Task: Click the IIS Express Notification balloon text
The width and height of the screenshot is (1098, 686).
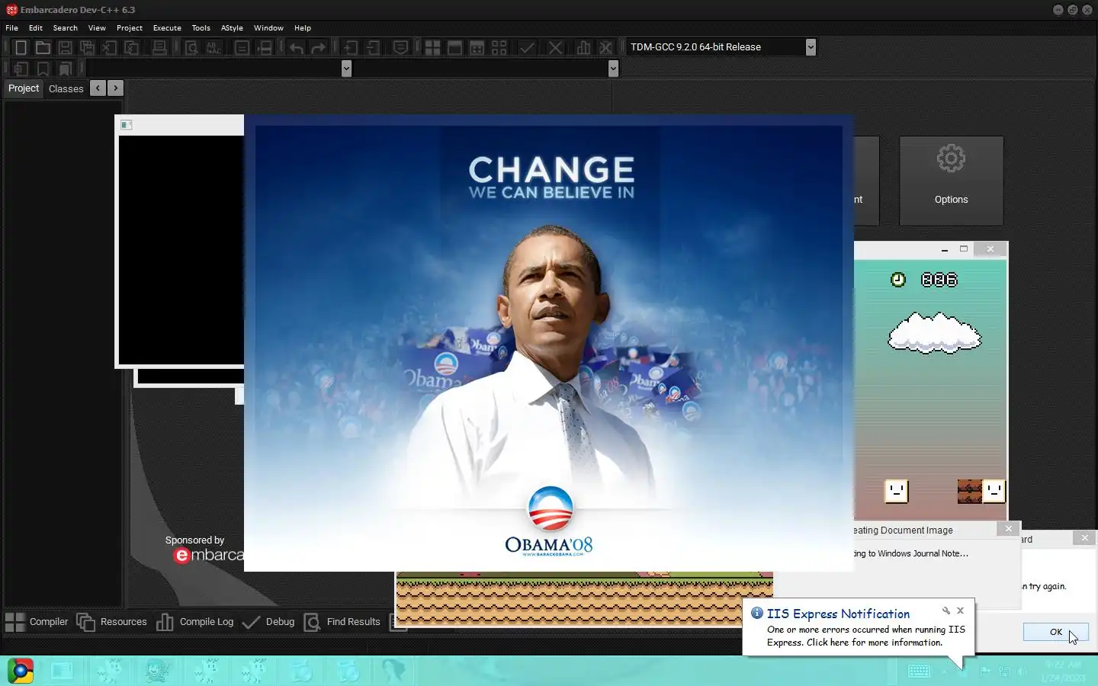Action: click(x=865, y=636)
